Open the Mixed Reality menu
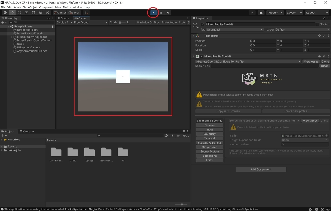The image size is (331, 211). click(63, 7)
